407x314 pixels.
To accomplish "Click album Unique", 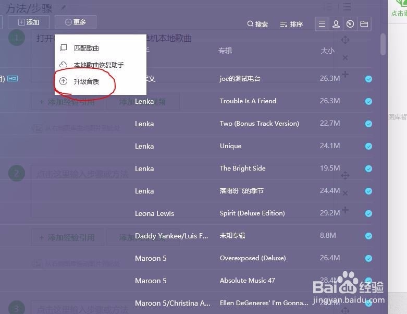I will coord(230,146).
